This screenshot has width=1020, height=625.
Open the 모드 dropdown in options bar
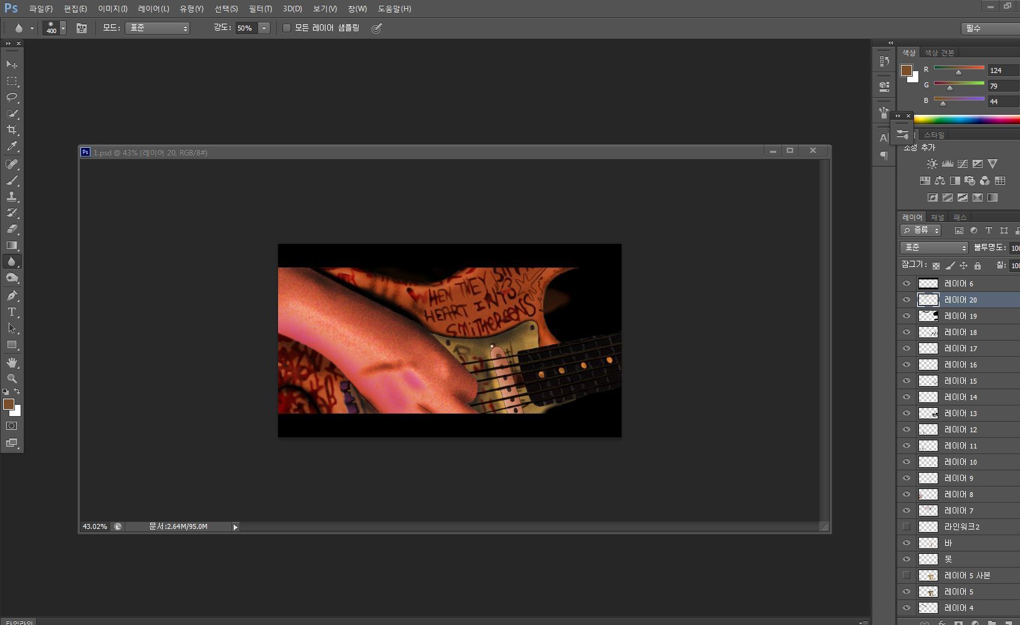coord(157,28)
